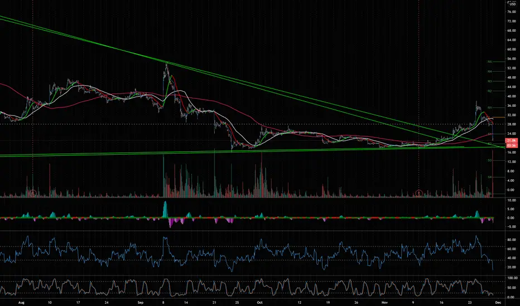Click the 72.00 price axis label

tap(512, 21)
